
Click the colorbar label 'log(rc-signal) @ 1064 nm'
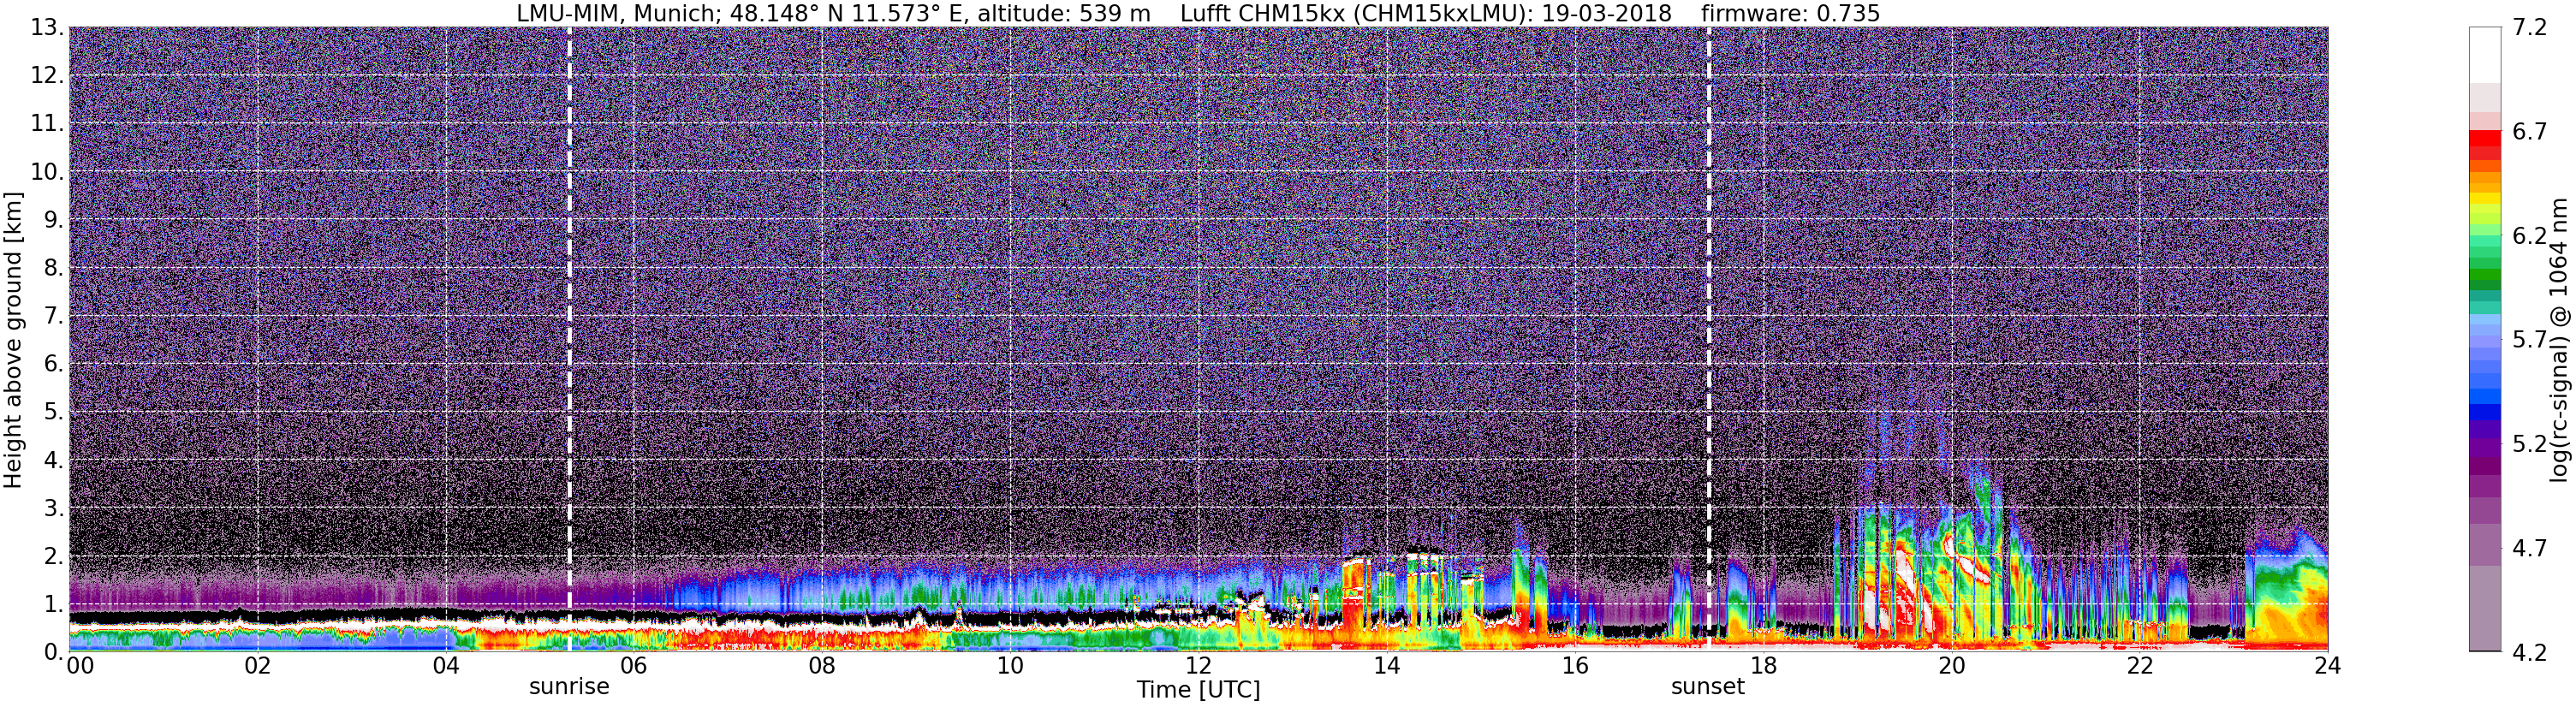point(2558,340)
